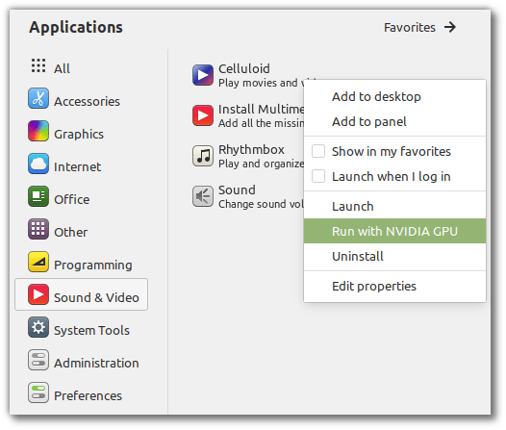The image size is (506, 430).
Task: Open the Programming category icon
Action: [38, 262]
